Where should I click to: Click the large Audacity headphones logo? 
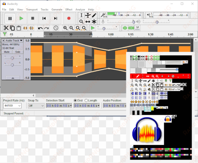[147, 130]
